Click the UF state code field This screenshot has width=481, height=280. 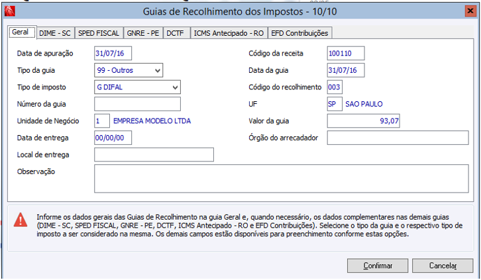click(x=334, y=104)
